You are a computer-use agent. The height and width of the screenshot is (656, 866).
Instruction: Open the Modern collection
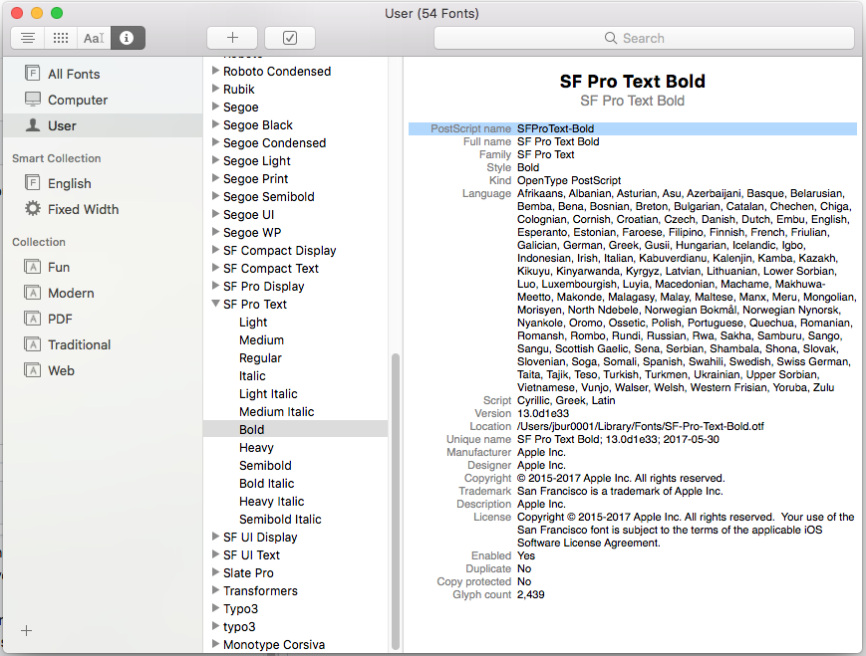click(71, 294)
